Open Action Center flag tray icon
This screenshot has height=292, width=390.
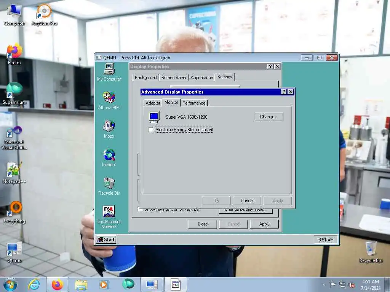(333, 285)
